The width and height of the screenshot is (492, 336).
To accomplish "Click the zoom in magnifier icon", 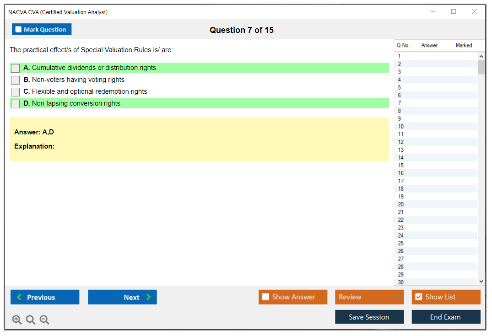I will pos(17,320).
